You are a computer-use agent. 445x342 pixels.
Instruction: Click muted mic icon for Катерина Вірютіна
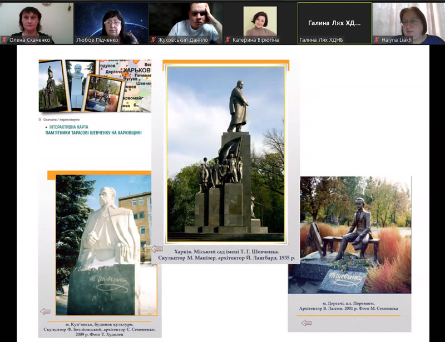tap(228, 40)
